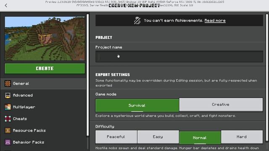The width and height of the screenshot is (269, 151).
Task: Open the Behavior Packs tab
Action: (43, 142)
